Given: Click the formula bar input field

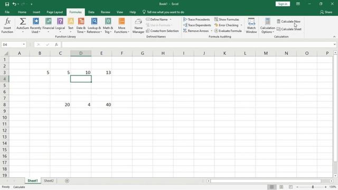Looking at the screenshot, I should coord(197,44).
